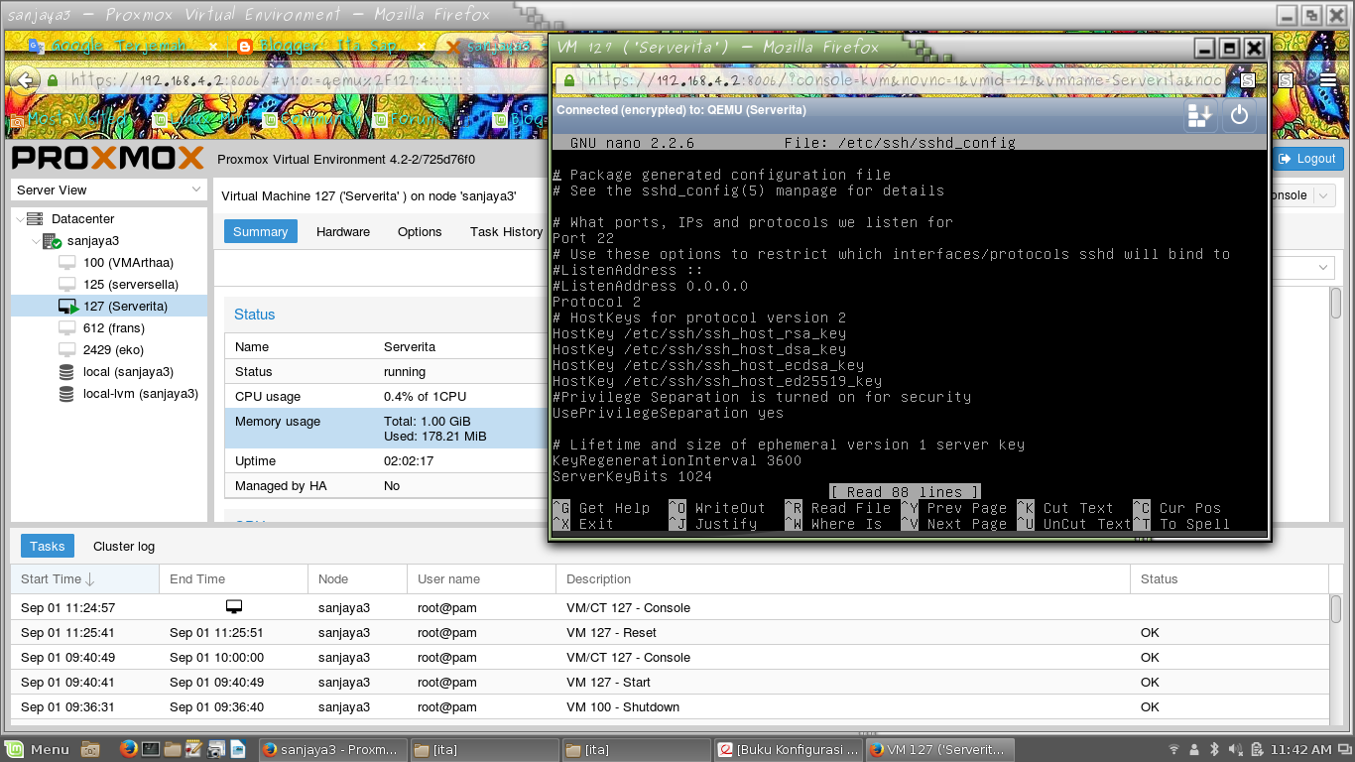Viewport: 1355px width, 762px height.
Task: Click the monitor icon for VM 100
Action: point(67,263)
